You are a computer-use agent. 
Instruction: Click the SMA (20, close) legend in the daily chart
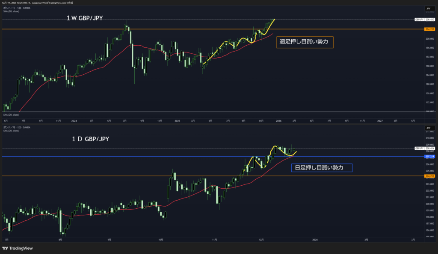tap(11, 131)
